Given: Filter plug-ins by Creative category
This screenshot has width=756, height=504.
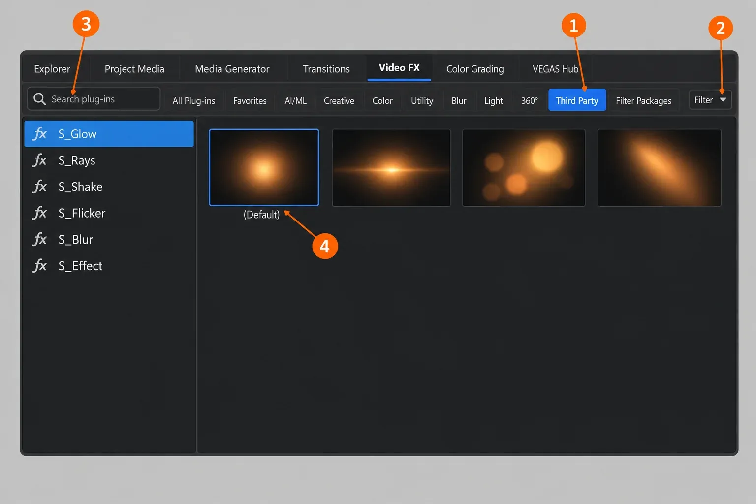Looking at the screenshot, I should pyautogui.click(x=339, y=100).
